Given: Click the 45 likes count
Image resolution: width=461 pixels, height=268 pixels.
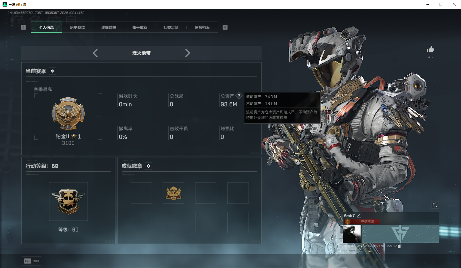Looking at the screenshot, I should pyautogui.click(x=430, y=57).
